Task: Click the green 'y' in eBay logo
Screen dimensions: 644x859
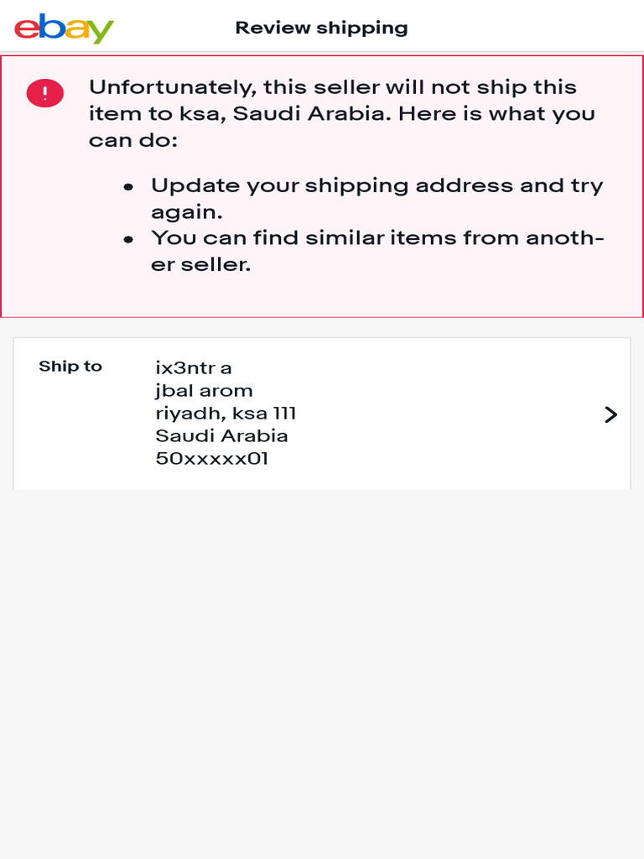Action: click(101, 33)
